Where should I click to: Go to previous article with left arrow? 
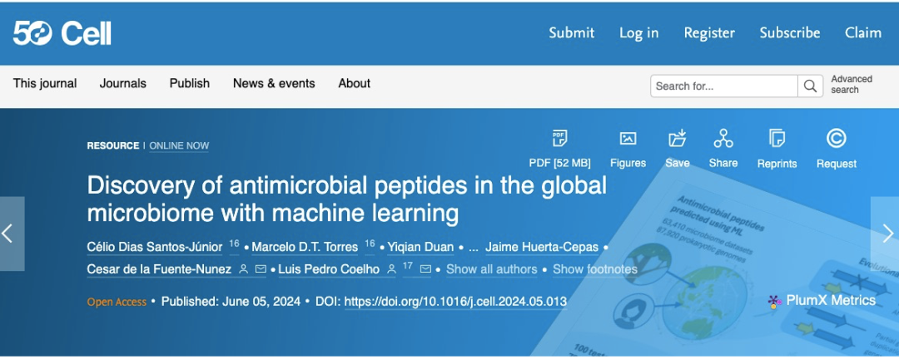[x=12, y=234]
